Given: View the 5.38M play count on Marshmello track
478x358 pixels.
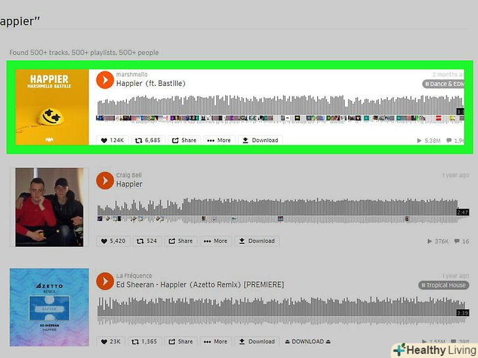Looking at the screenshot, I should pyautogui.click(x=429, y=140).
